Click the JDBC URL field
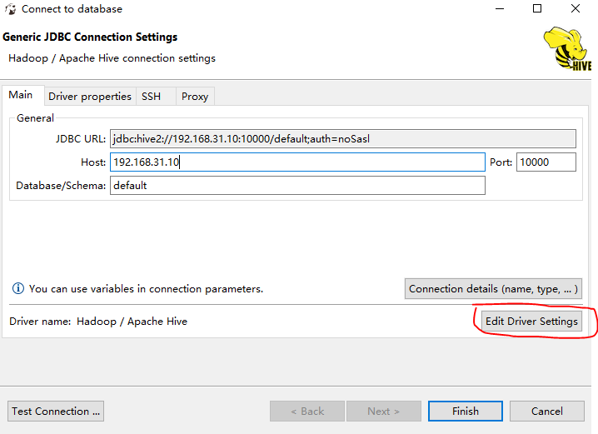This screenshot has width=598, height=434. click(x=342, y=139)
